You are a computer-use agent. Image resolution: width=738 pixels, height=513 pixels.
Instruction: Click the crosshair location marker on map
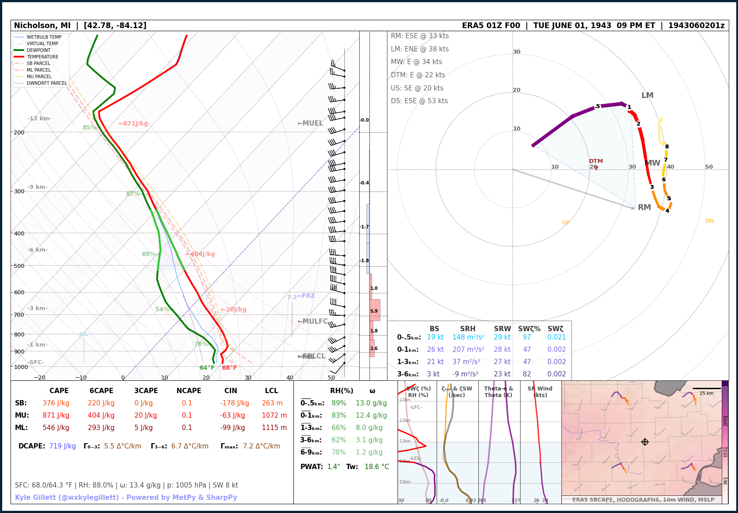[645, 442]
